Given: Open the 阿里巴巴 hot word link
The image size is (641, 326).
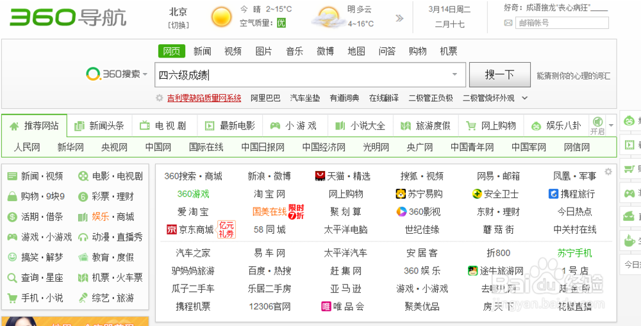Looking at the screenshot, I should pos(266,98).
